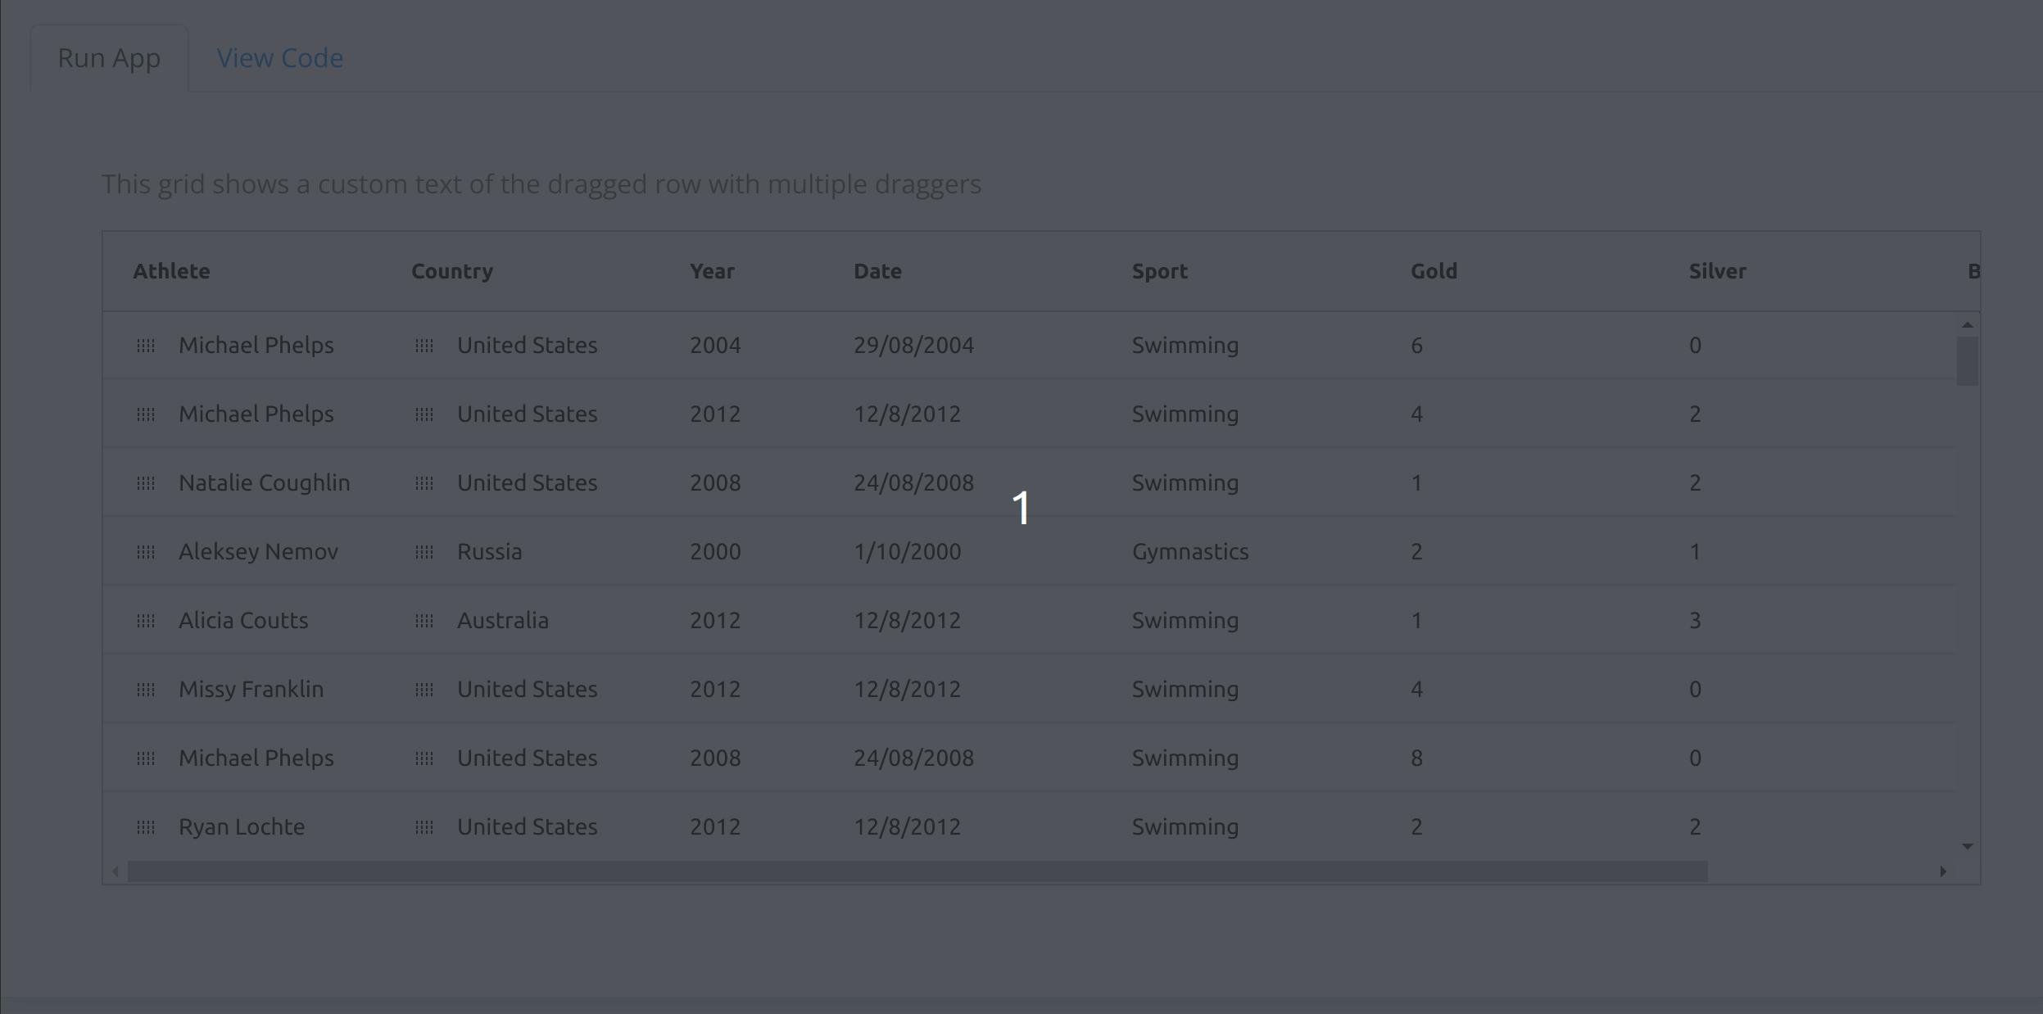Viewport: 2043px width, 1014px height.
Task: Click drag handle beside Missy Franklin
Action: (x=146, y=690)
